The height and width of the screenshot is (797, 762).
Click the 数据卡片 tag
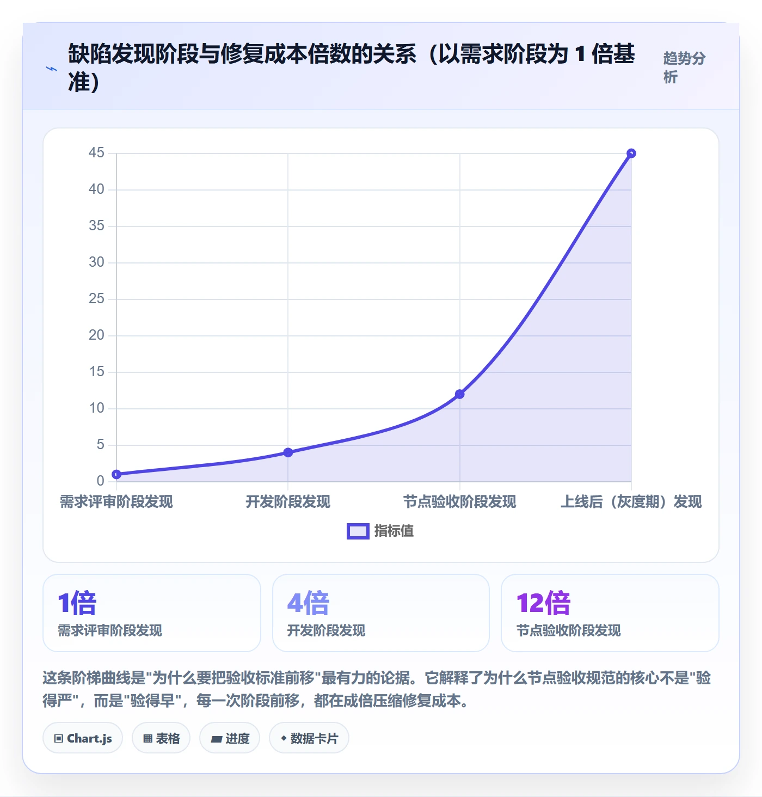tap(309, 738)
